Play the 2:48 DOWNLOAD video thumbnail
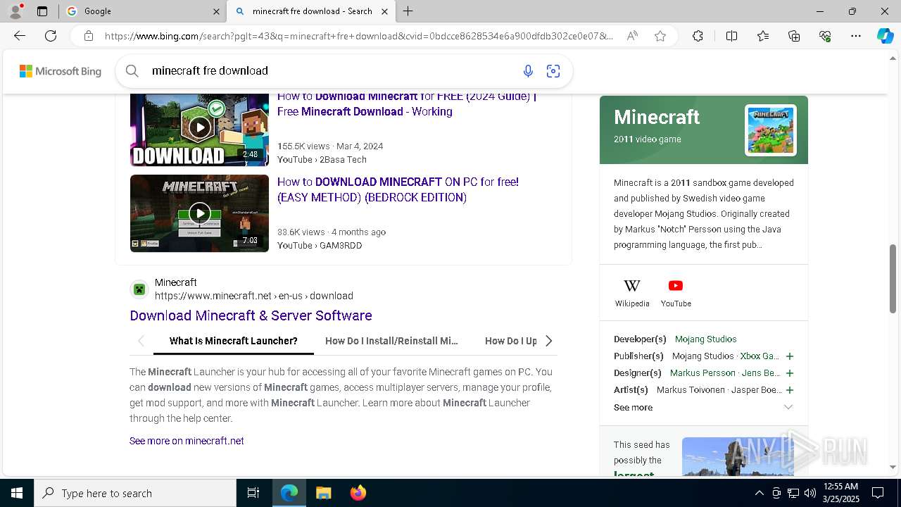The height and width of the screenshot is (507, 901). tap(199, 130)
